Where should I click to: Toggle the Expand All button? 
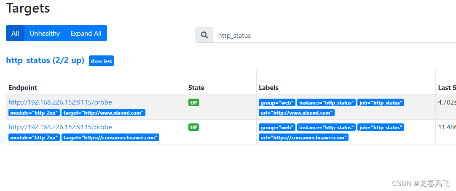click(x=86, y=33)
